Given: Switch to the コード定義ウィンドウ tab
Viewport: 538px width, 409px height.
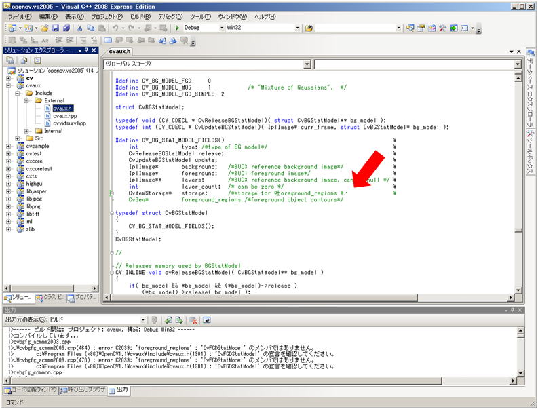Looking at the screenshot, I should [x=31, y=390].
